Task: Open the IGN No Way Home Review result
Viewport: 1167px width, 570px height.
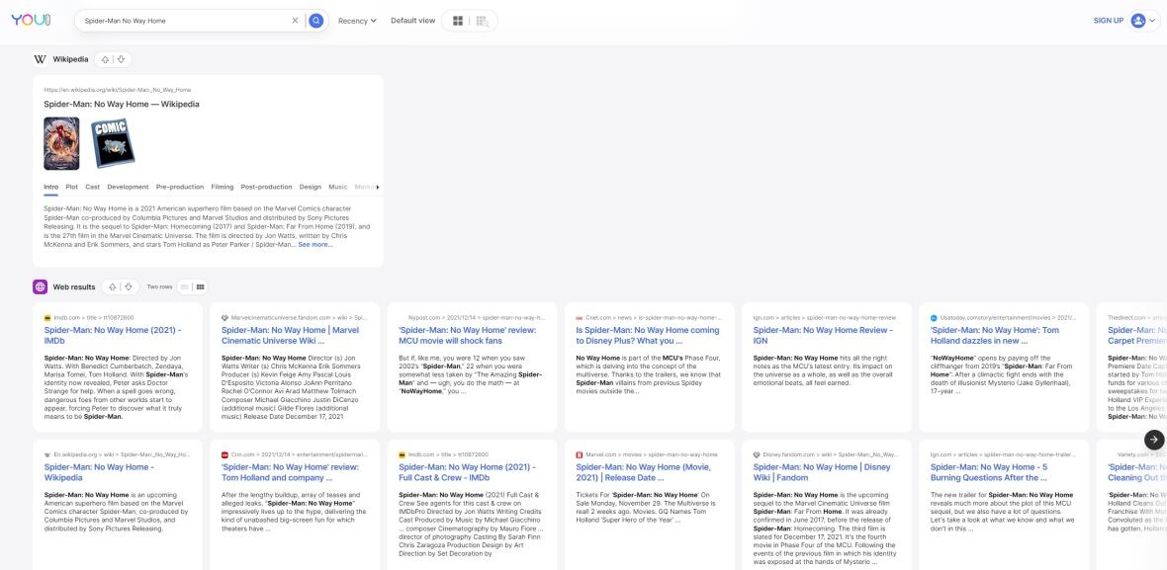Action: point(823,334)
